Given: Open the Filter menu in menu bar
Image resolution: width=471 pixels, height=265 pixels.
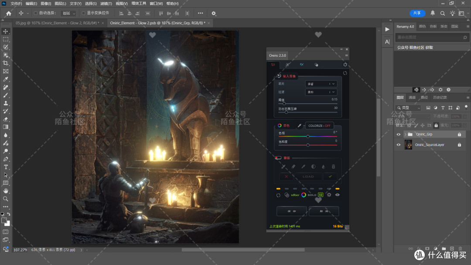Looking at the screenshot, I should click(106, 3).
